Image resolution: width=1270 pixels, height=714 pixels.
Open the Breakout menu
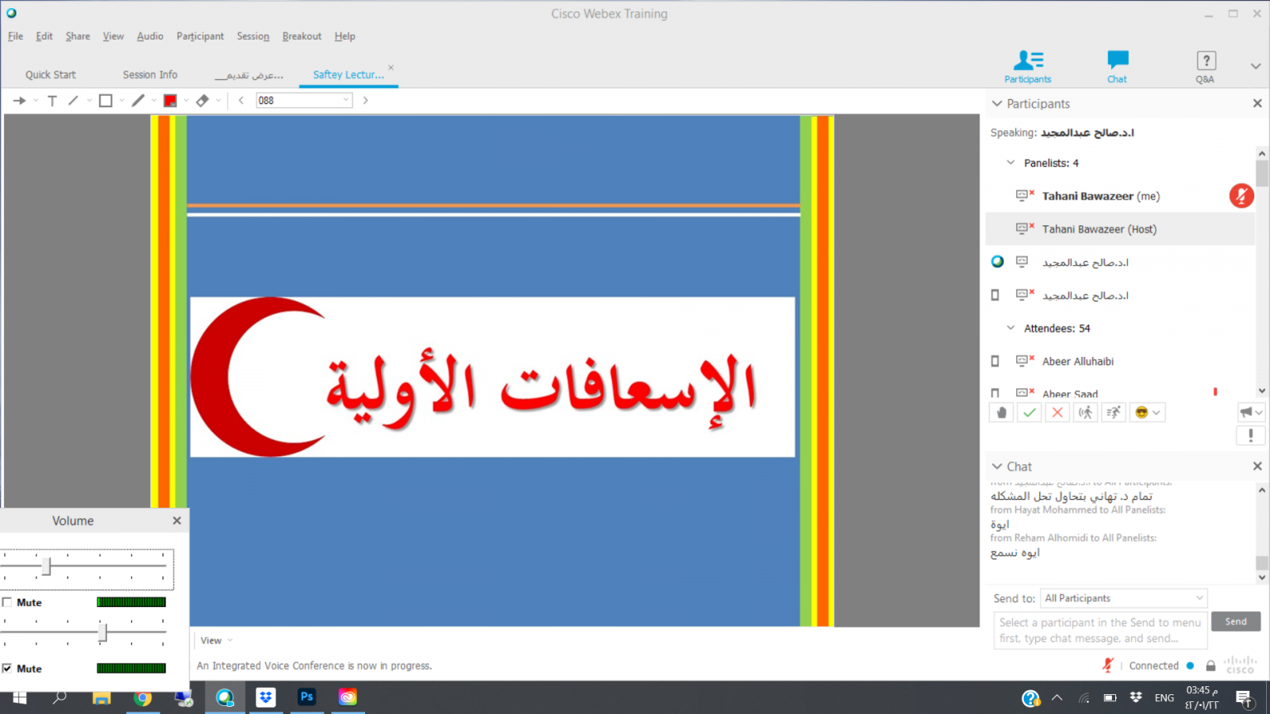pyautogui.click(x=302, y=36)
